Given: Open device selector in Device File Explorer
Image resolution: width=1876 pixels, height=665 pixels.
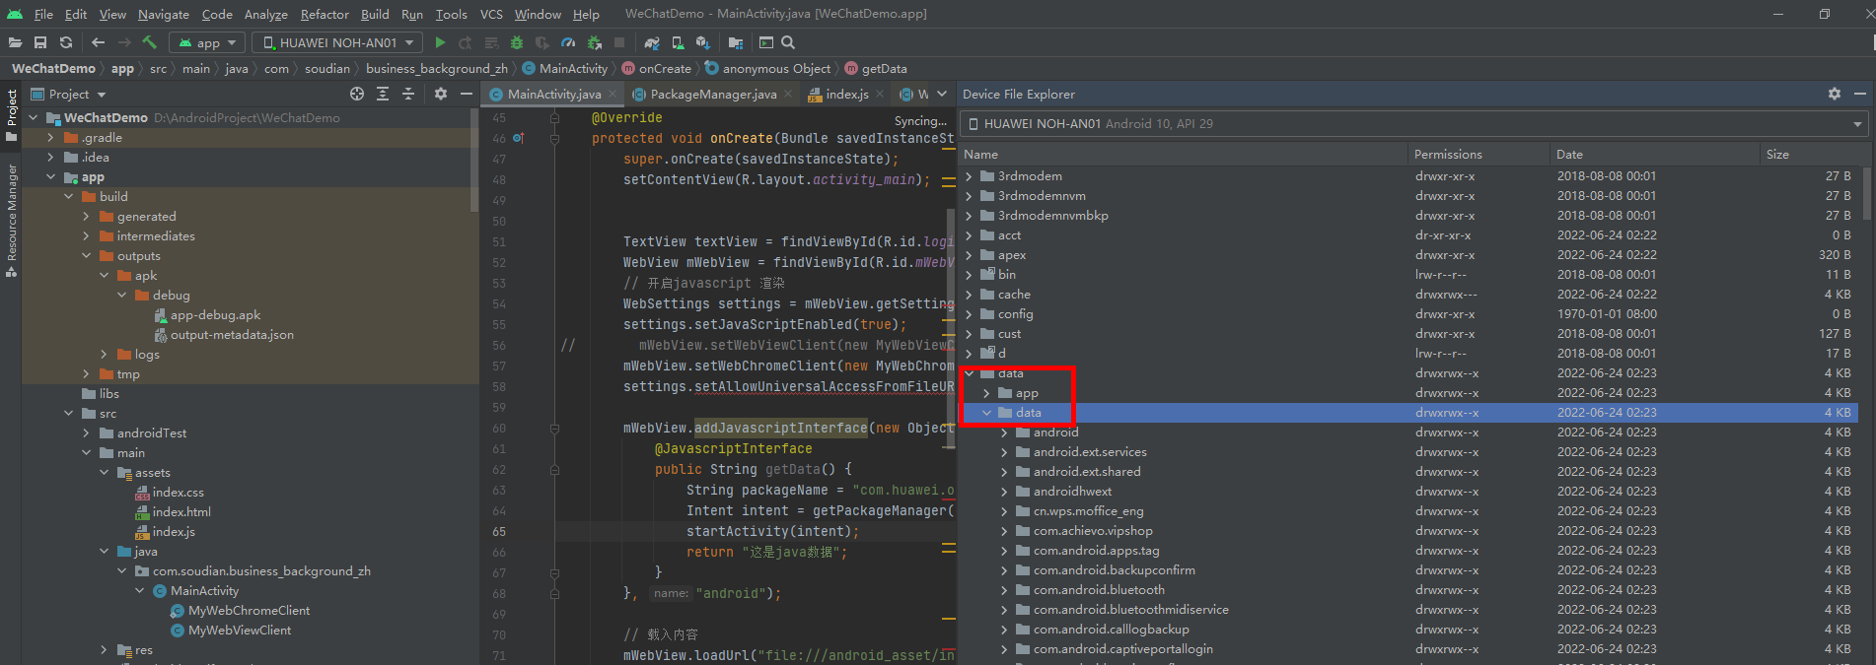Looking at the screenshot, I should [1414, 124].
